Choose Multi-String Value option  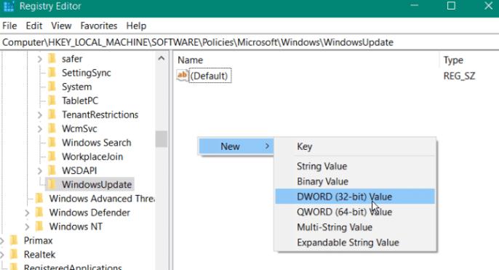coord(355,227)
